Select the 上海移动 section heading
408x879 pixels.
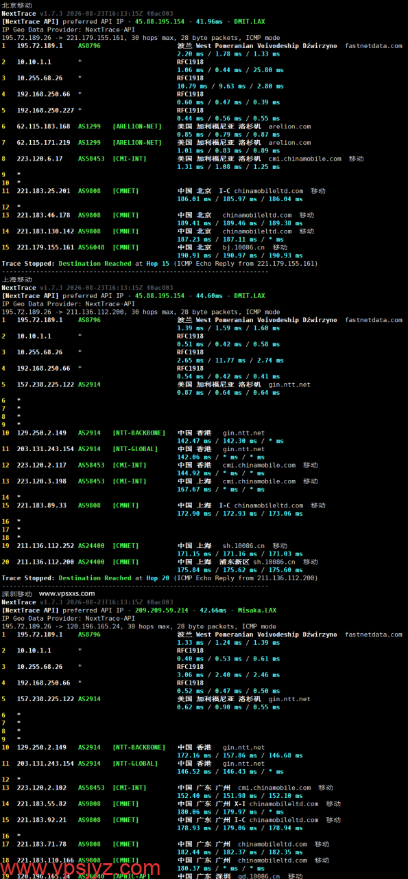16,279
